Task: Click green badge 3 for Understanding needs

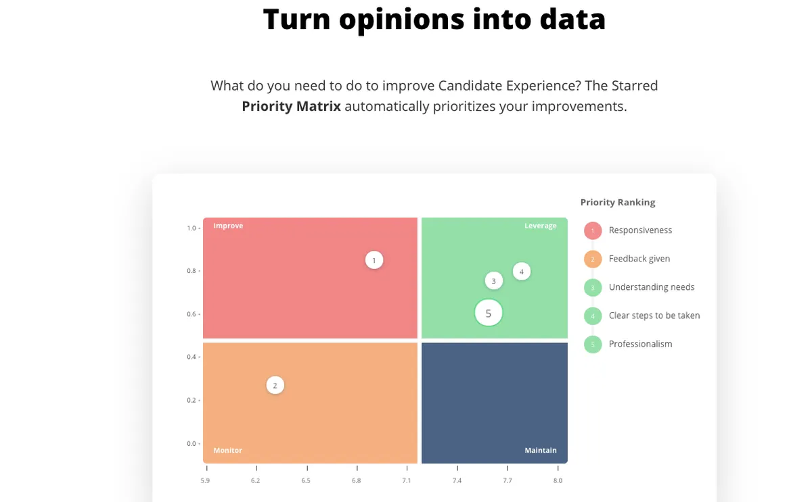Action: [x=593, y=288]
